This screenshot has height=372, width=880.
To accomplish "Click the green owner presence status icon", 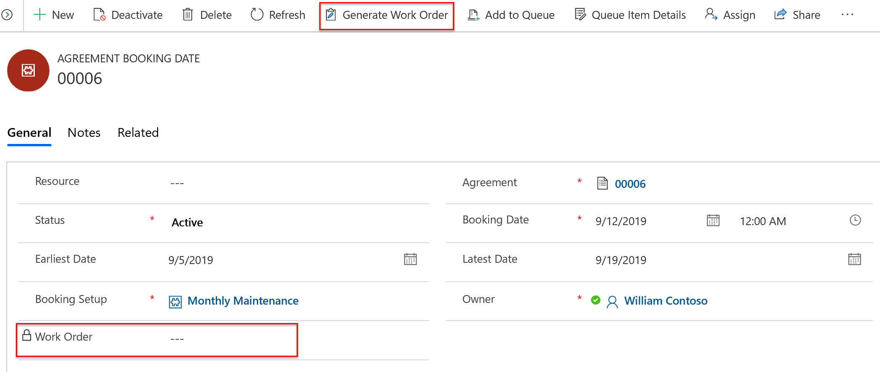I will (x=595, y=300).
